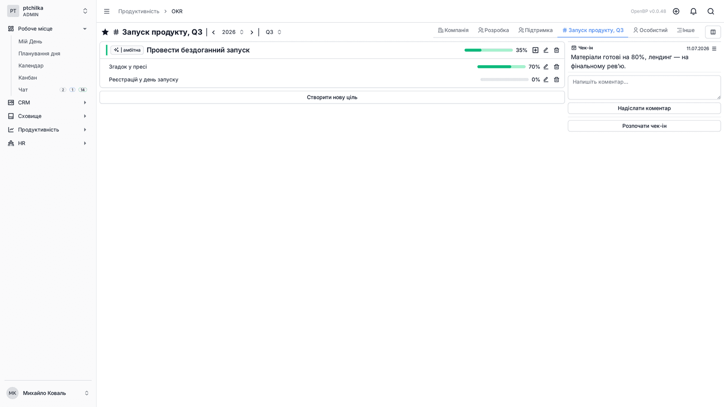This screenshot has height=407, width=724.
Task: Click Створити нову ціль button
Action: 332,97
